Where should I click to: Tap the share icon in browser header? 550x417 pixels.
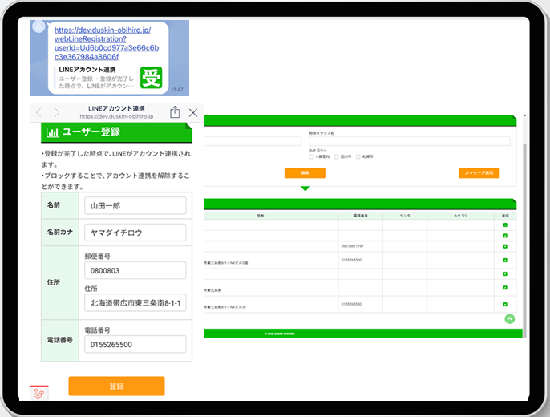175,112
